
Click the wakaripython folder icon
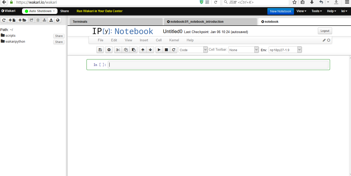(3, 41)
